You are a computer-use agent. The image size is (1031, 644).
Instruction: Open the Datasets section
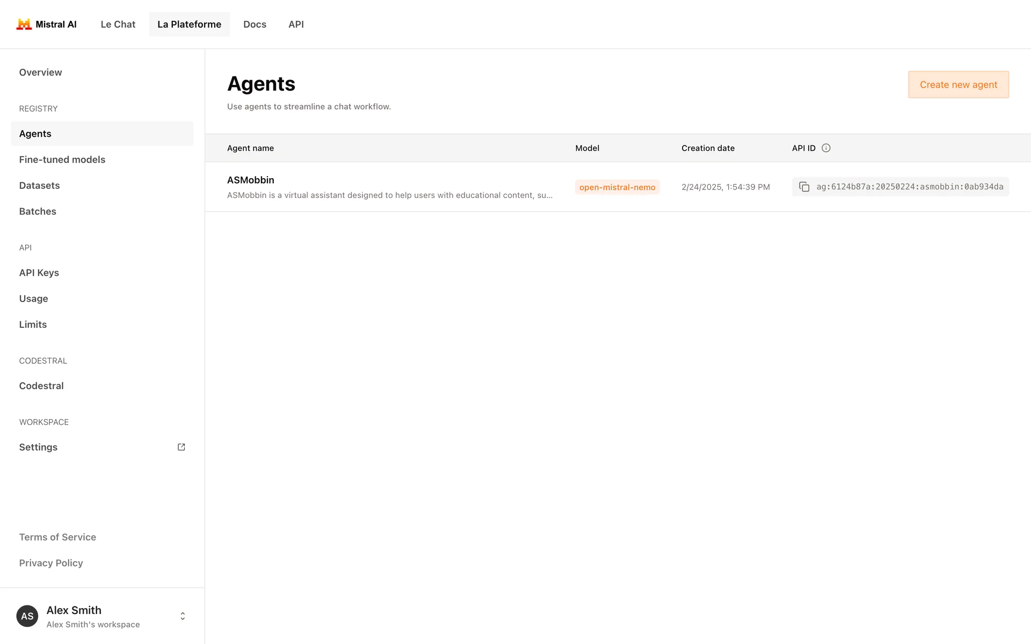(x=40, y=186)
